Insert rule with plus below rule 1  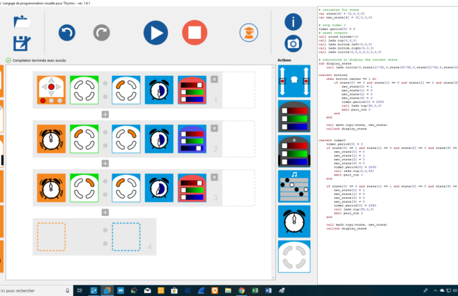point(105,114)
